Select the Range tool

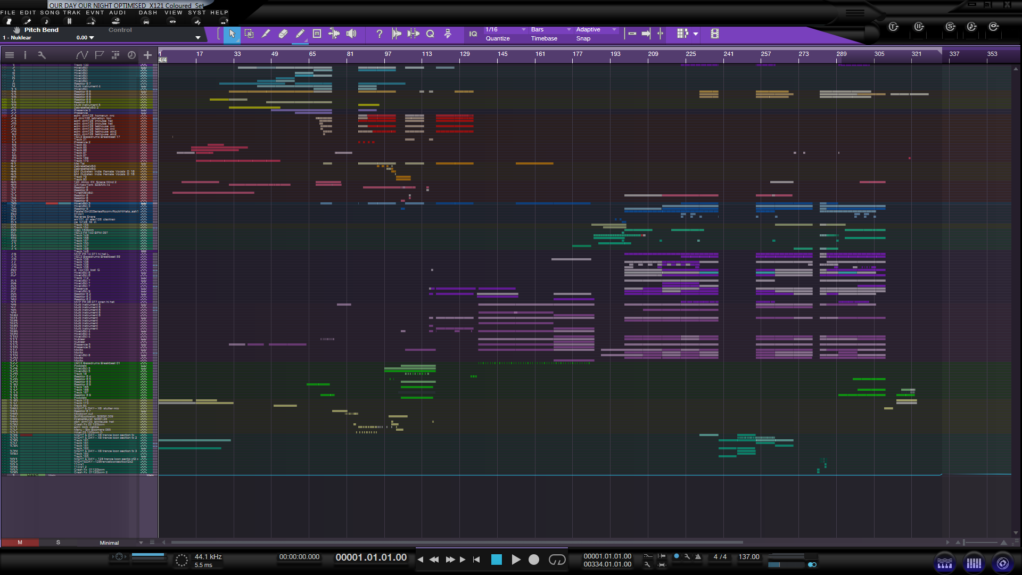249,34
